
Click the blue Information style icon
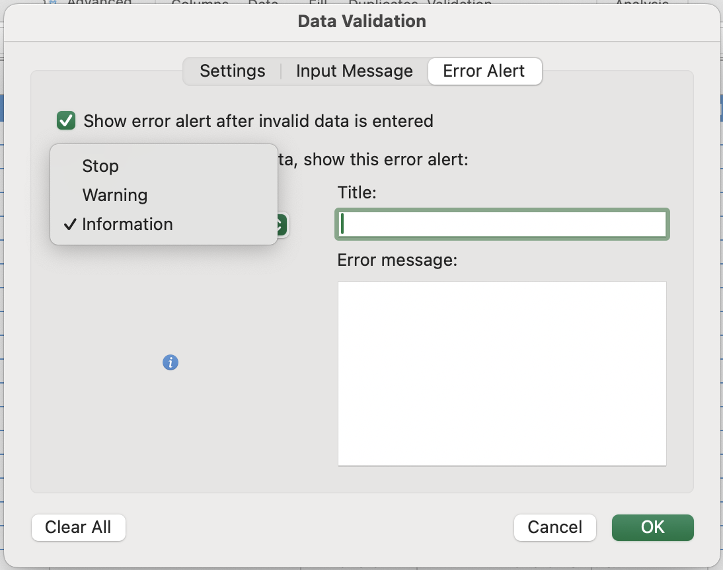(171, 362)
